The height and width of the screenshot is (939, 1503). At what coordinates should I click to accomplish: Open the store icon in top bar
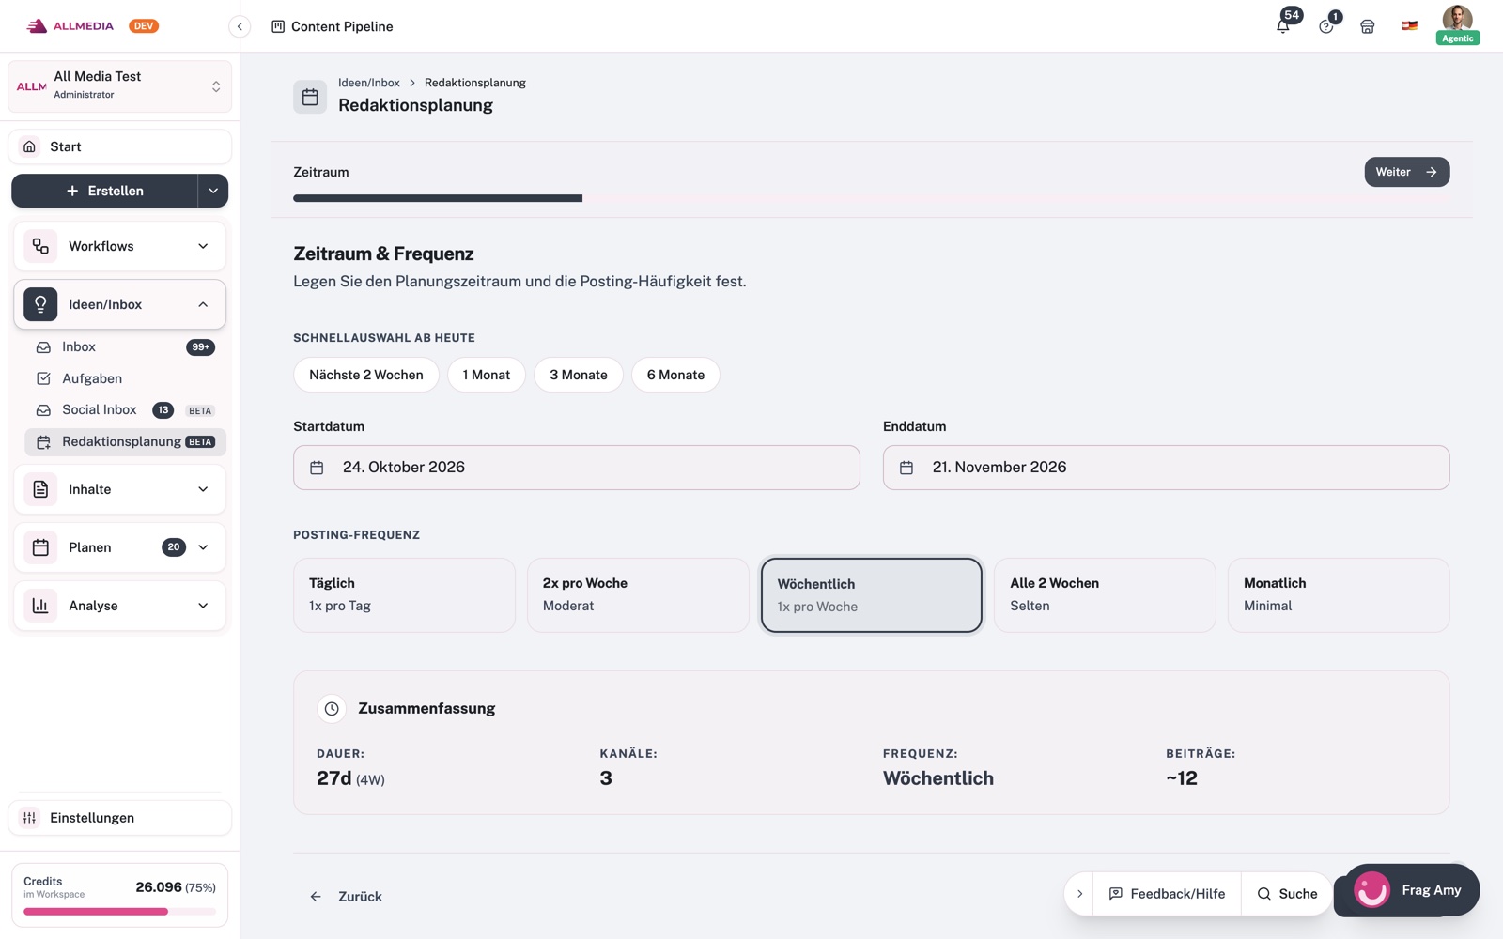click(1368, 26)
